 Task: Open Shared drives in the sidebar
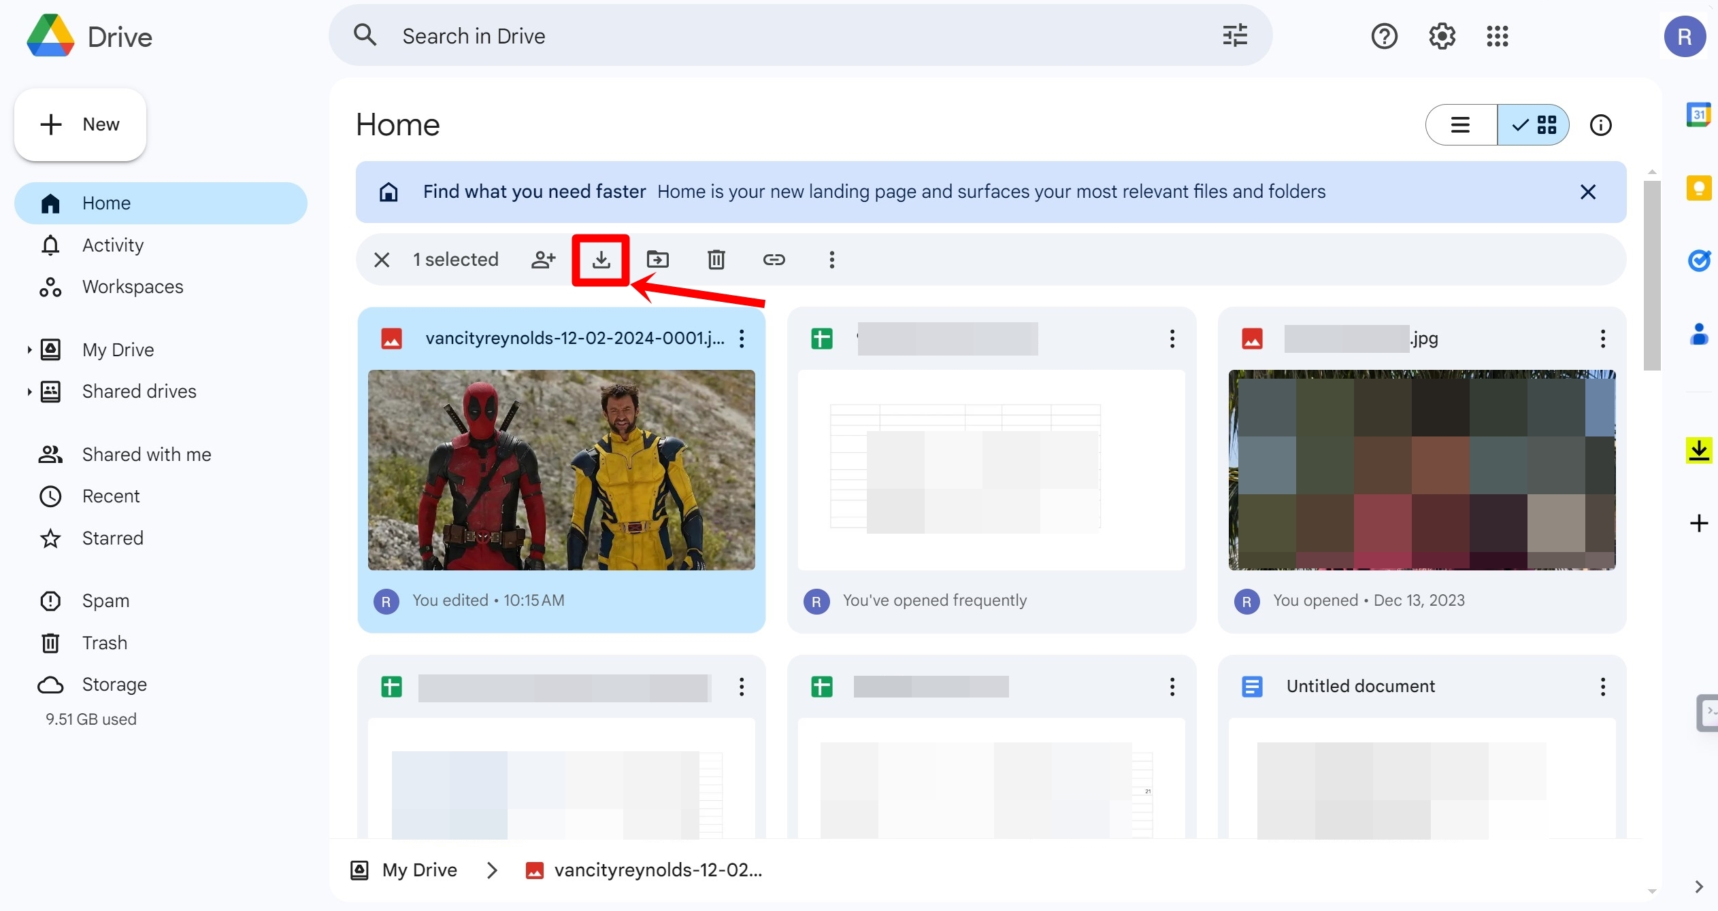139,392
